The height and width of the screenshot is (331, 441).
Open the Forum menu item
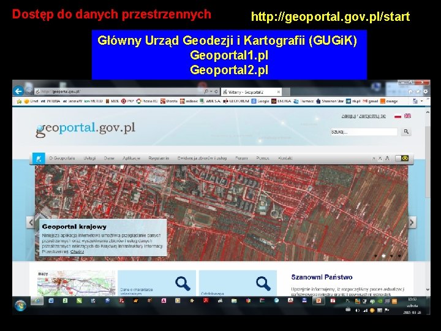pyautogui.click(x=241, y=158)
